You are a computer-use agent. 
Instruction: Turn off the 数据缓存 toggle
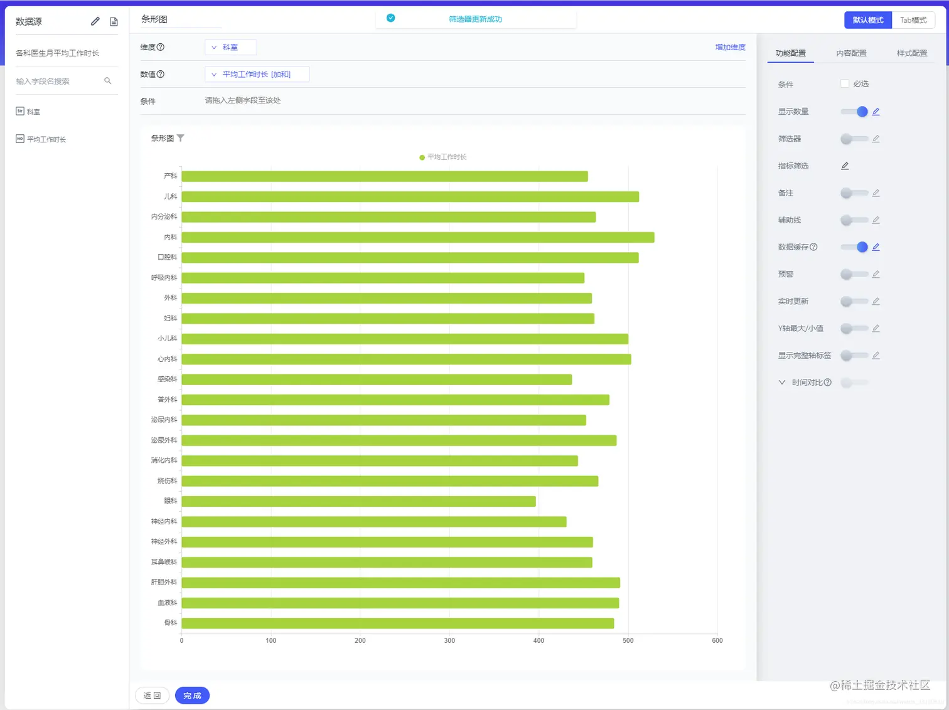coord(855,247)
